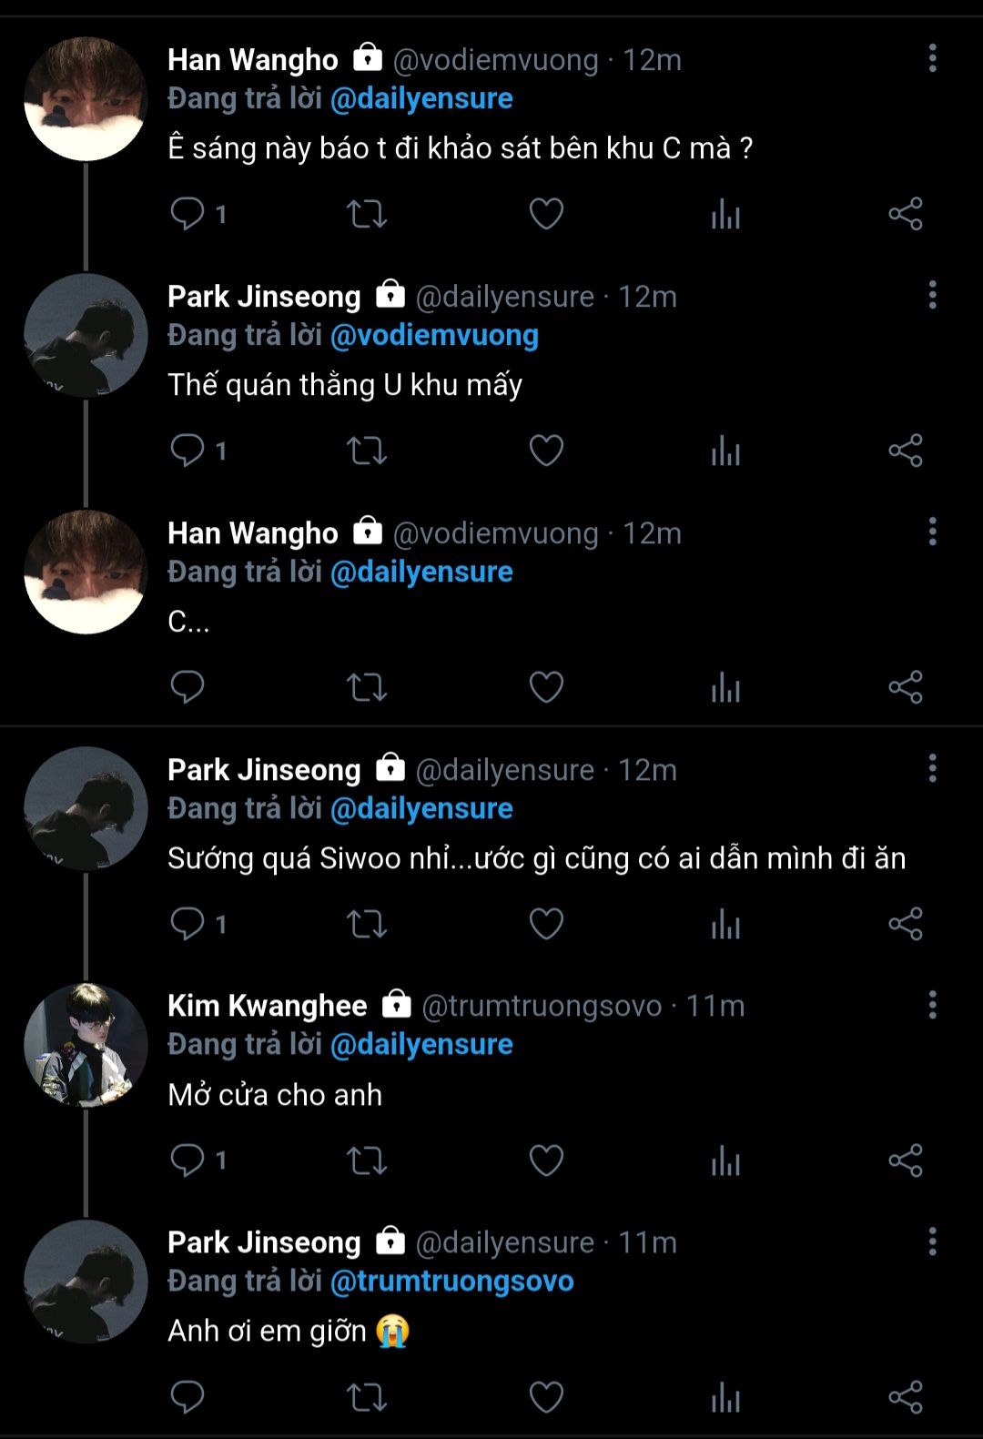This screenshot has width=983, height=1439.
Task: Like Han Wangho's "C..." tweet
Action: [x=546, y=687]
